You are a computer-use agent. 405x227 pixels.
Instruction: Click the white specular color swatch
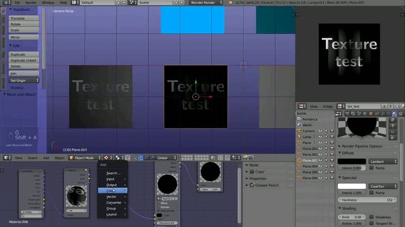[x=352, y=186]
